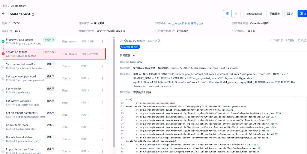Copy the subtask ID 38666
The image size is (307, 154).
[159, 41]
